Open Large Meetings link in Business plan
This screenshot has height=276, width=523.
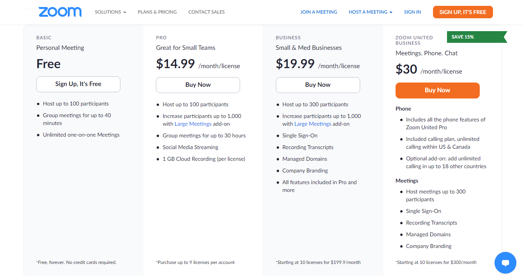[x=313, y=124]
